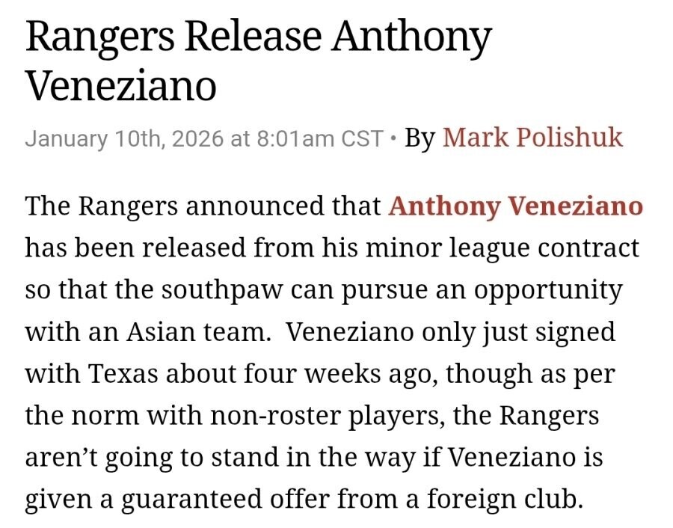
Task: Click the word 'opportunity' in the paragraph
Action: click(x=548, y=290)
